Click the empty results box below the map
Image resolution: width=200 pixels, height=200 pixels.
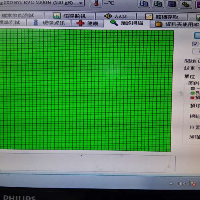[87, 163]
